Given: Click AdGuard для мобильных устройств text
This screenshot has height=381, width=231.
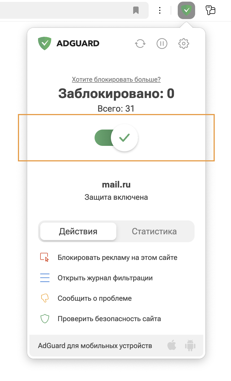Looking at the screenshot, I should [95, 346].
